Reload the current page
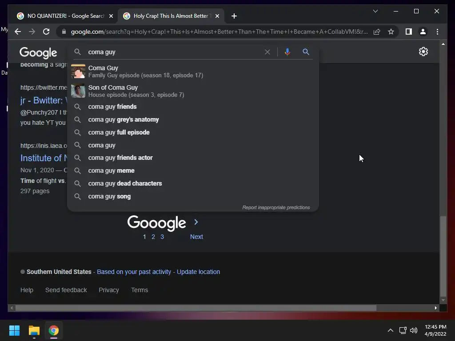Screen dimensions: 455x341 [x=46, y=32]
